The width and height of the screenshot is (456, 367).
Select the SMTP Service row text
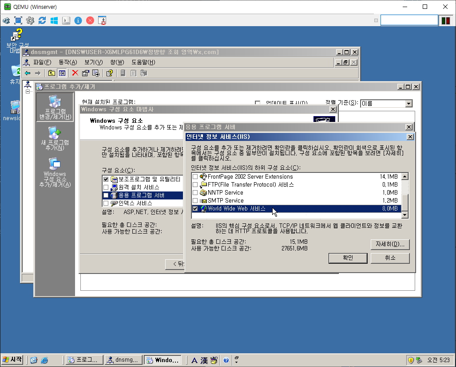226,201
